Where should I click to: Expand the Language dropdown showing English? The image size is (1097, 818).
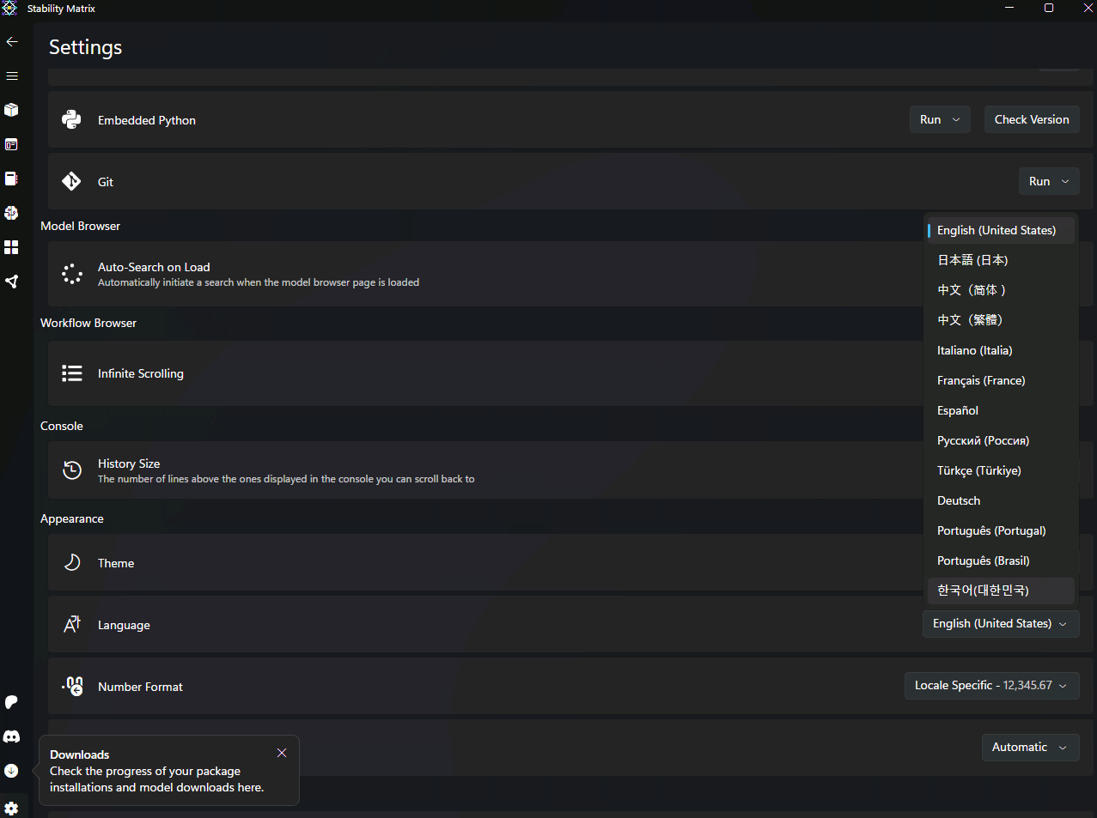[1000, 624]
